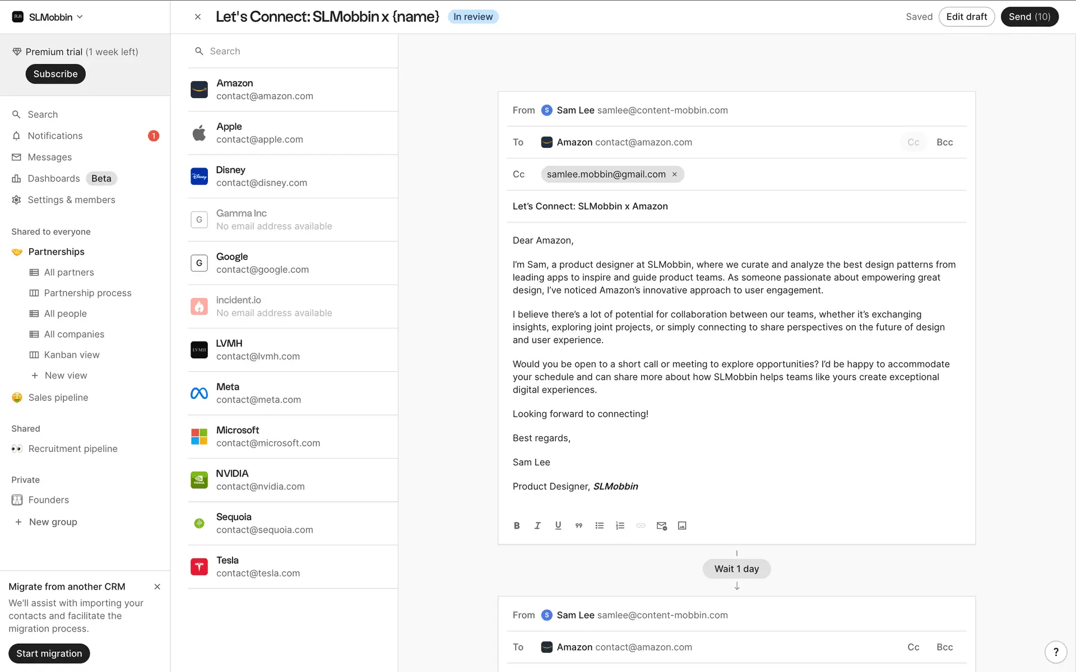Click the Edit draft button

click(x=966, y=17)
